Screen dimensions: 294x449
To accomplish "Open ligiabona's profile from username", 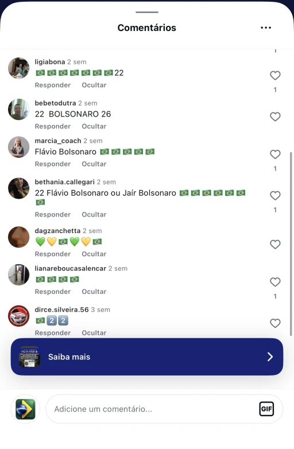I will (x=50, y=62).
